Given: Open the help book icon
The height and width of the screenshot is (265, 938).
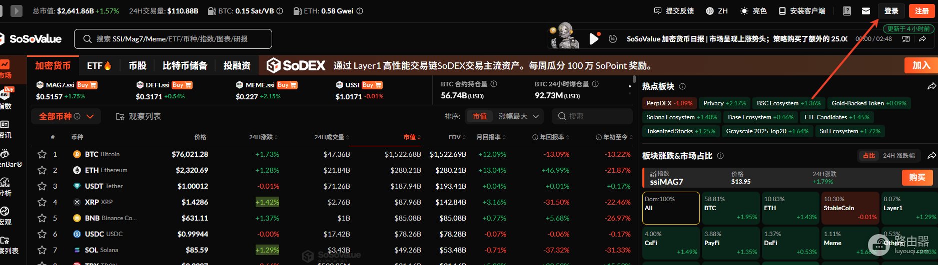Looking at the screenshot, I should [x=847, y=11].
